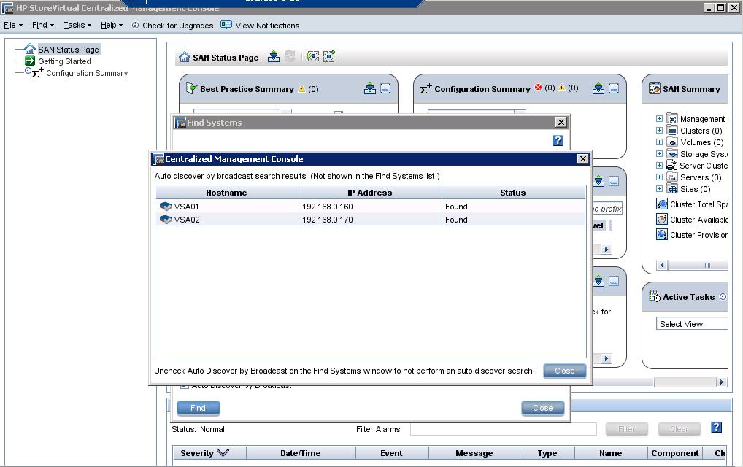743x467 pixels.
Task: Click the Management folder icon in SAN Summary
Action: [x=672, y=118]
